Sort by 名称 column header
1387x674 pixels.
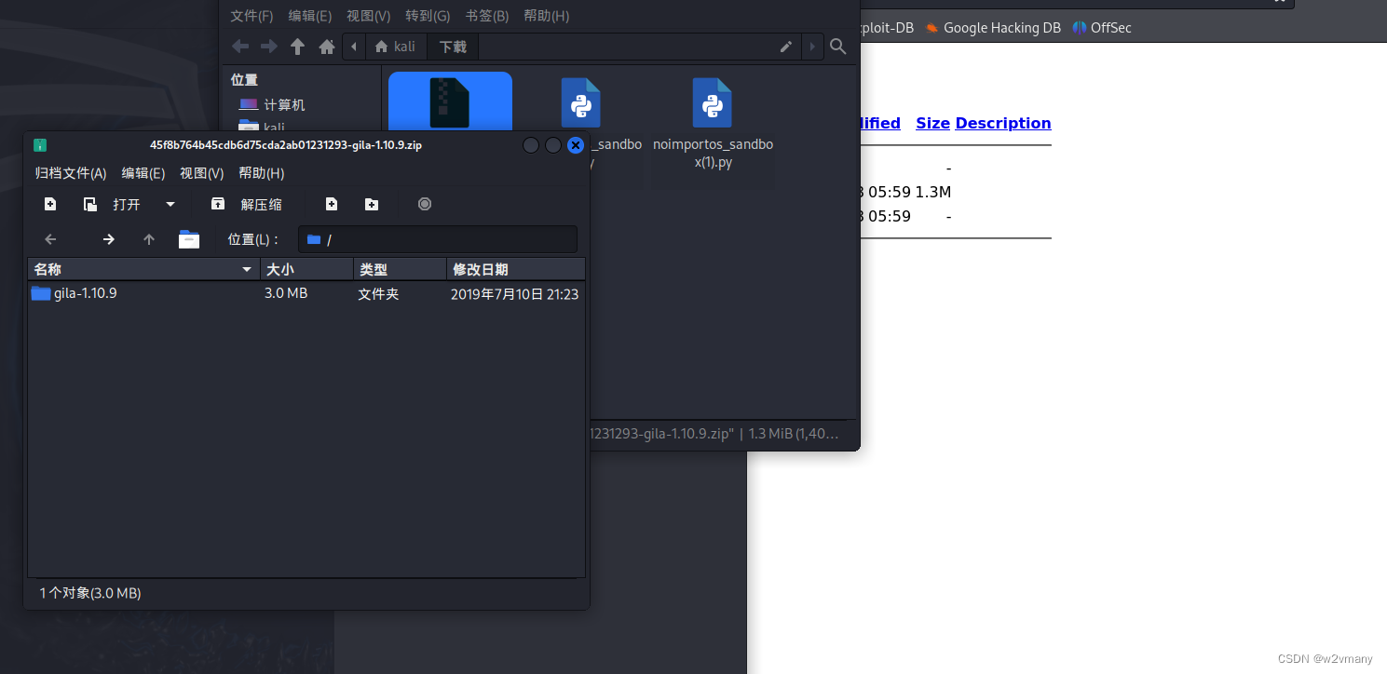143,269
